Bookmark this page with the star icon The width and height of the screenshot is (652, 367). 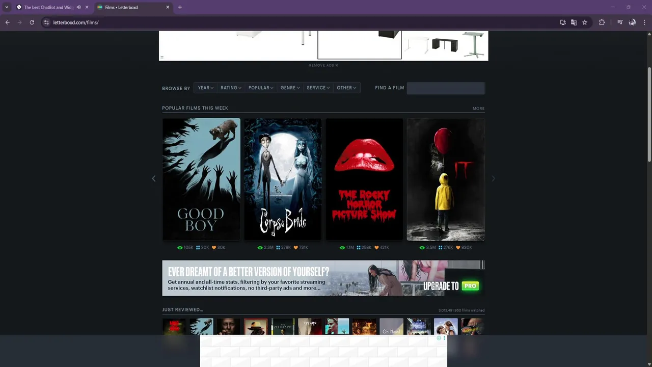585,22
